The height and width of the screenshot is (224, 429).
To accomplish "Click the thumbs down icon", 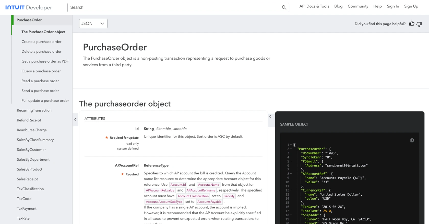I will click(419, 24).
